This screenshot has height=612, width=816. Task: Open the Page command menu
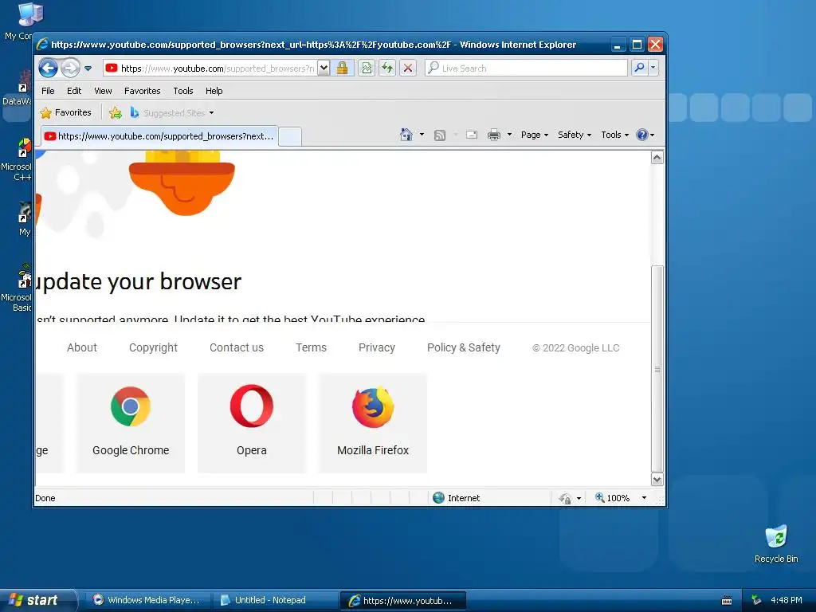(535, 135)
